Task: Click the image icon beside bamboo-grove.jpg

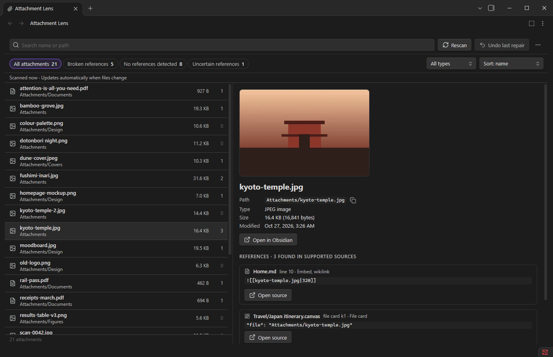Action: coord(13,109)
